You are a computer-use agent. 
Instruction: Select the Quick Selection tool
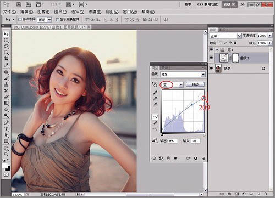[6, 53]
